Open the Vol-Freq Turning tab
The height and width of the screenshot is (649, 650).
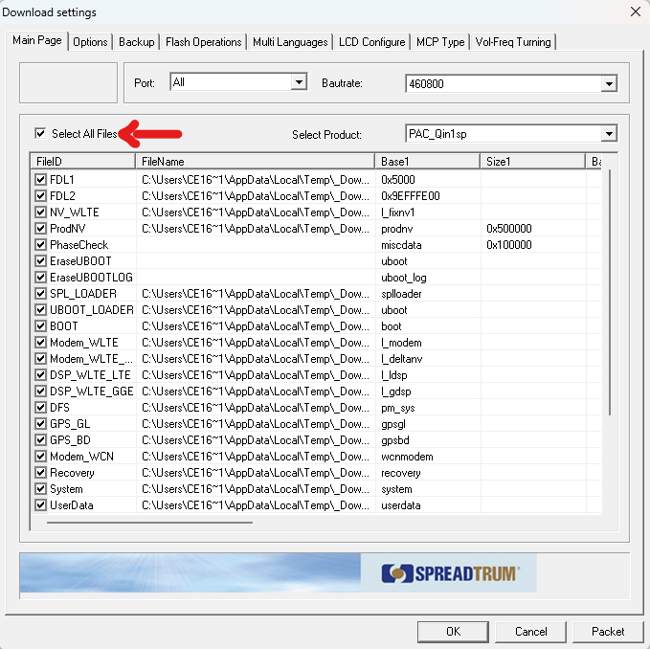(513, 42)
